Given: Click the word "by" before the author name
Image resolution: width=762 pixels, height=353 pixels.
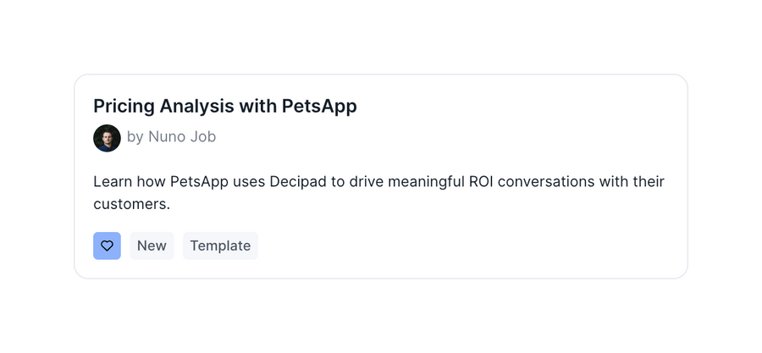Looking at the screenshot, I should pyautogui.click(x=135, y=137).
